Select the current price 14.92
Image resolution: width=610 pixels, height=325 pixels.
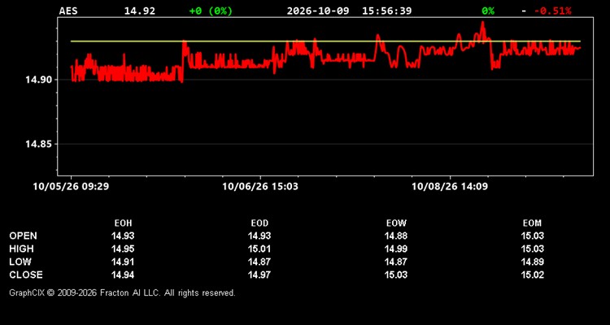(x=140, y=11)
